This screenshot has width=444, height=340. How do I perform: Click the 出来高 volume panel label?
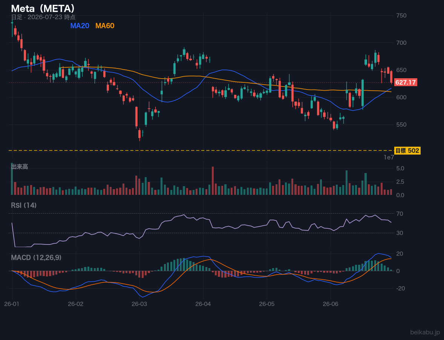point(20,167)
